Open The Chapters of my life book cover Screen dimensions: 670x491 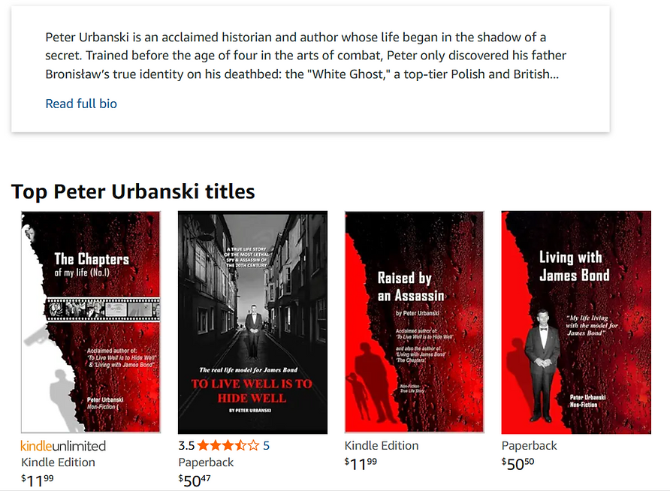tap(91, 322)
